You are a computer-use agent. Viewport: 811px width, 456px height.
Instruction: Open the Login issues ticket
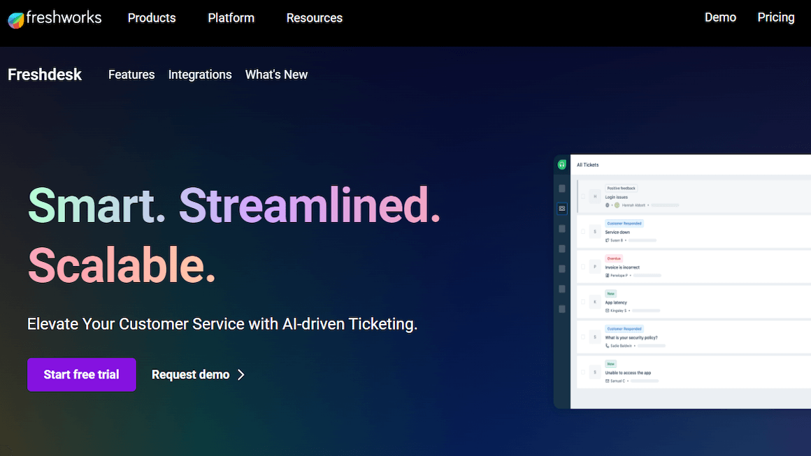617,197
